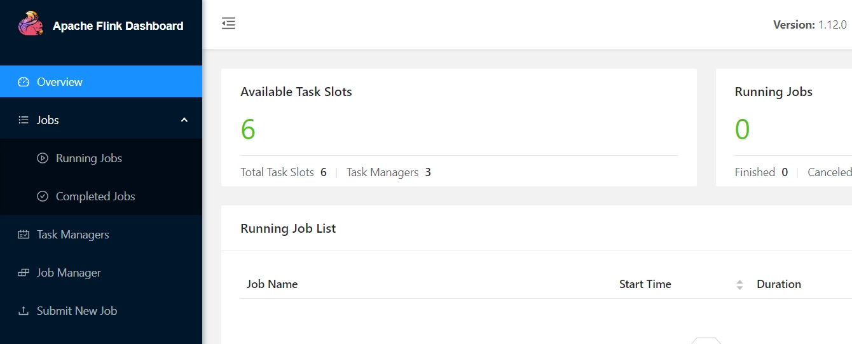Click the Duration column header
The image size is (852, 344).
pos(779,284)
